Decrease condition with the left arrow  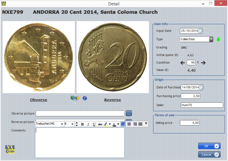click(183, 62)
